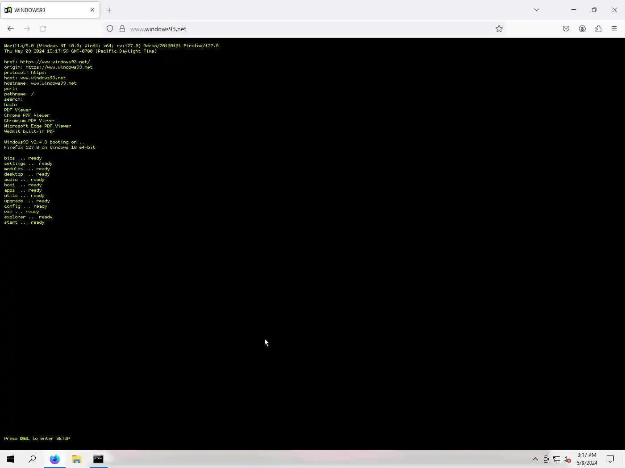625x468 pixels.
Task: Click the 'Thu May 09 2024' date line
Action: point(80,51)
